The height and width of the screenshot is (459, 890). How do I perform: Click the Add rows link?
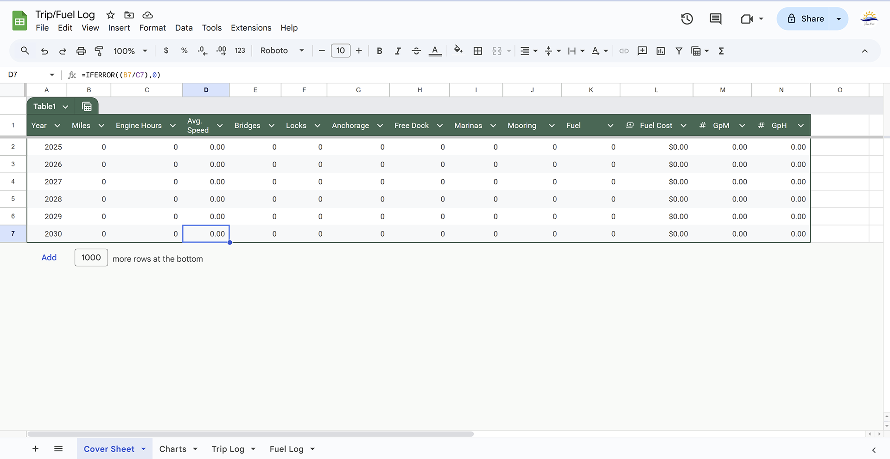tap(49, 258)
